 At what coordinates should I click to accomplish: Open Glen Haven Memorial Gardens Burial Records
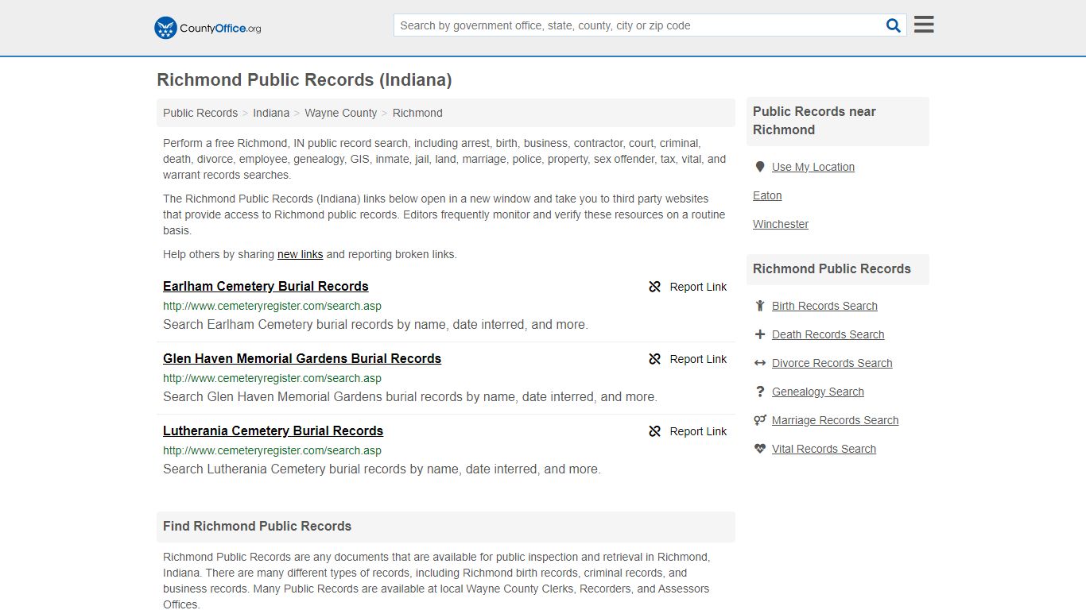click(302, 358)
